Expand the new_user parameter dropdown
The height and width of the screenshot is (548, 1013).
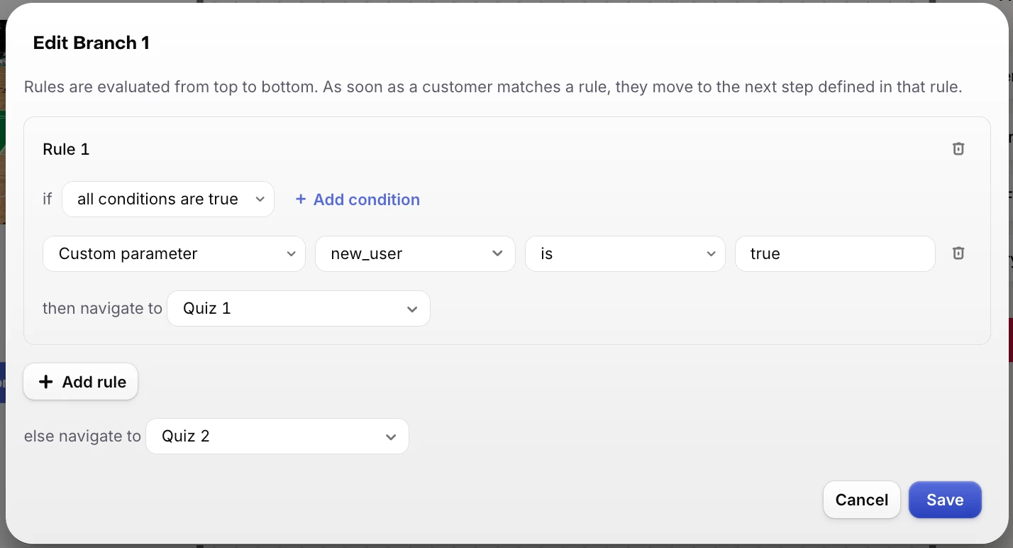[414, 253]
